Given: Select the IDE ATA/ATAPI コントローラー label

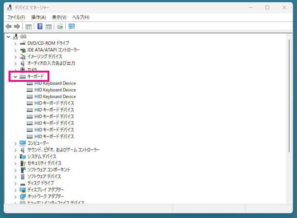Looking at the screenshot, I should 53,50.
